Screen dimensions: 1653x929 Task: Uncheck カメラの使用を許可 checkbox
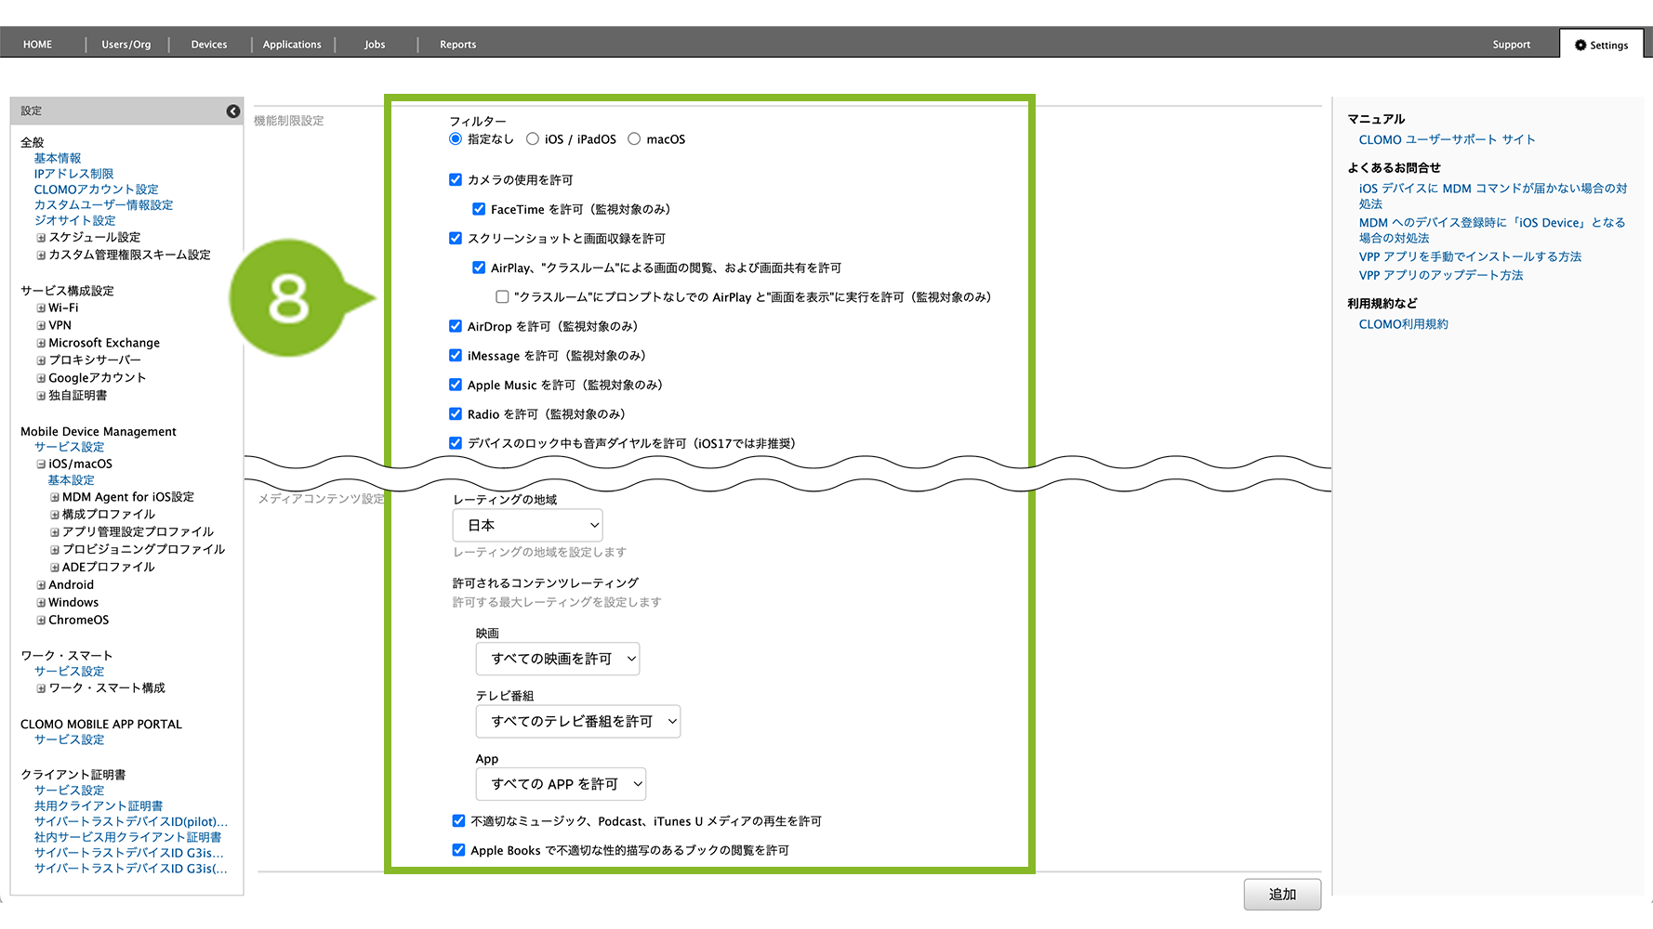(456, 180)
